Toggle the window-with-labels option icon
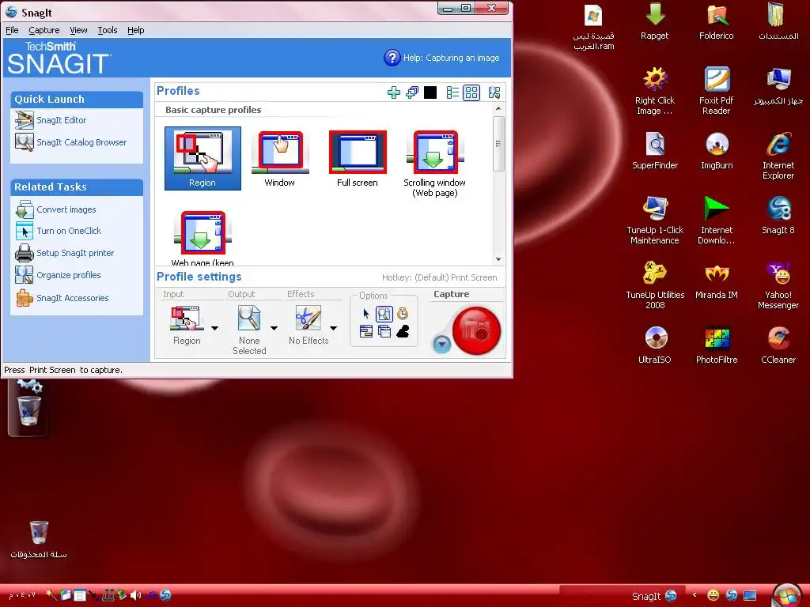This screenshot has height=607, width=810. pyautogui.click(x=366, y=331)
